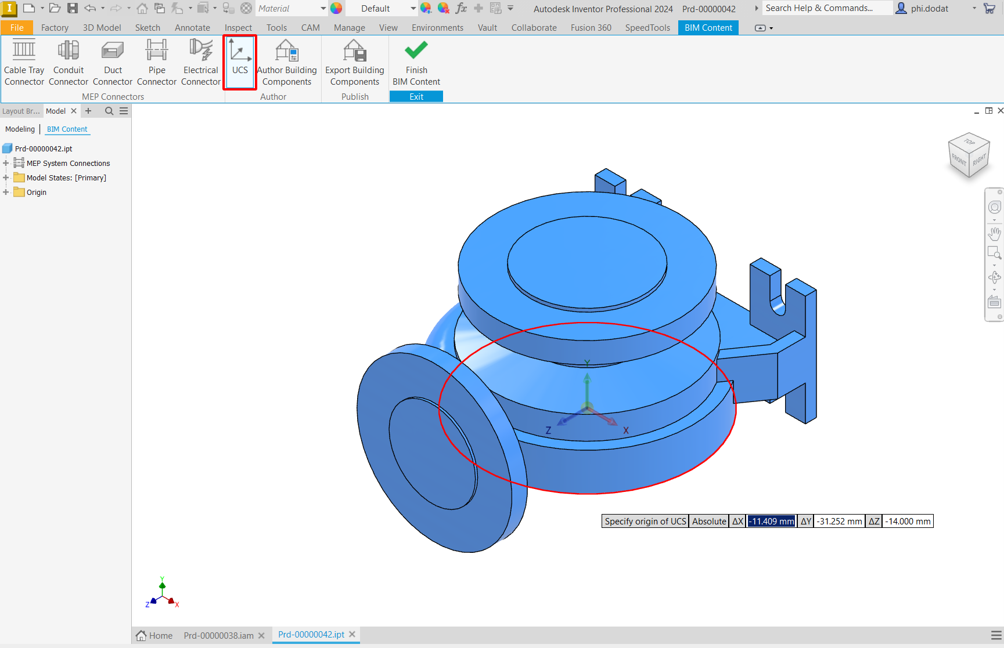Select the Pipe Connector tool
Screen dimensions: 1004x648
tap(157, 63)
